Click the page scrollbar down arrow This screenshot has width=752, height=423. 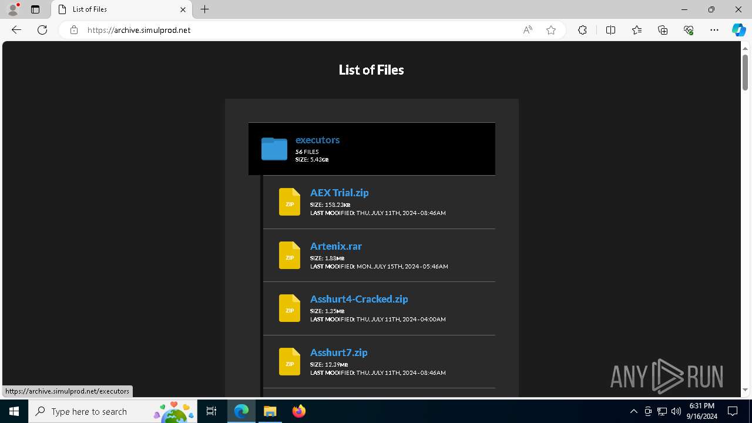(x=746, y=390)
